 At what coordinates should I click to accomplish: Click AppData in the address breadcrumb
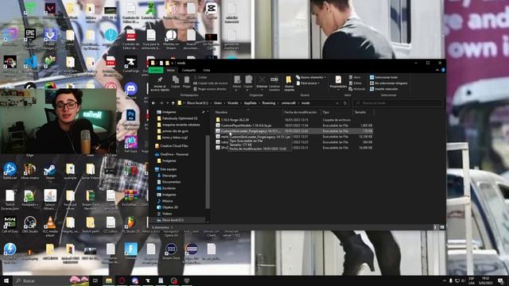(x=250, y=103)
